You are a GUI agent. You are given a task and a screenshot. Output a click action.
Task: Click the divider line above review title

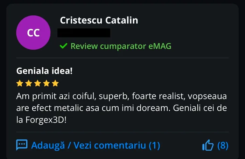[122, 58]
